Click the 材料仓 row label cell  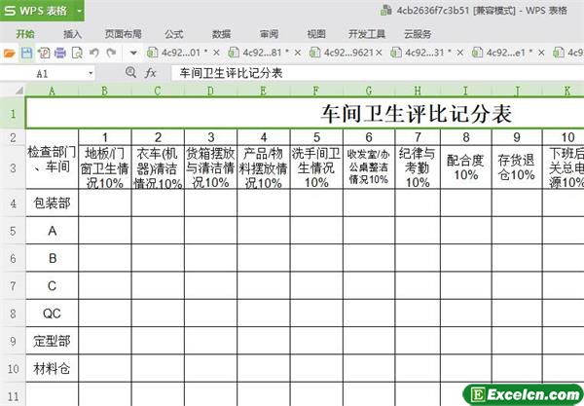coord(52,368)
